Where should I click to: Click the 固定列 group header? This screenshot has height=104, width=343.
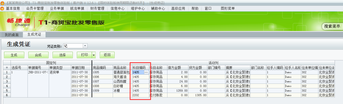point(51,63)
